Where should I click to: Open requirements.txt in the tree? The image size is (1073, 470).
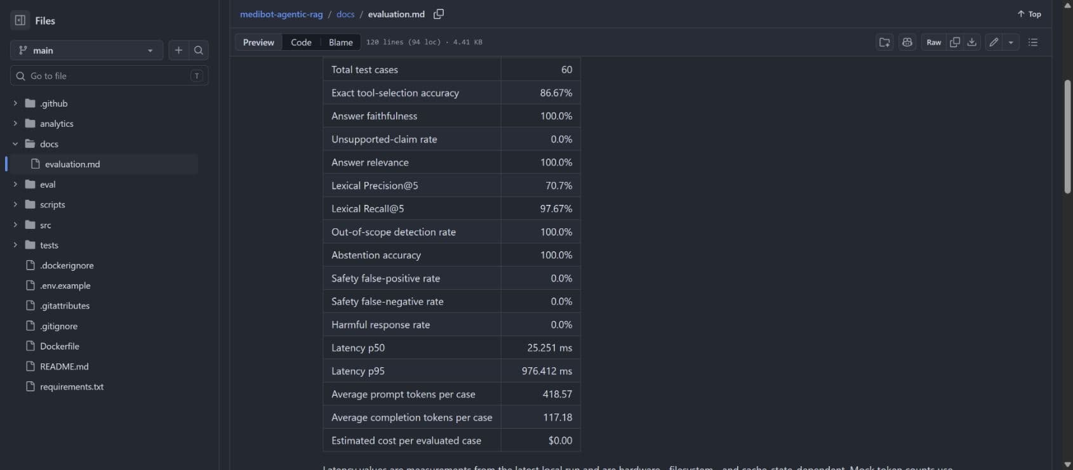[72, 387]
